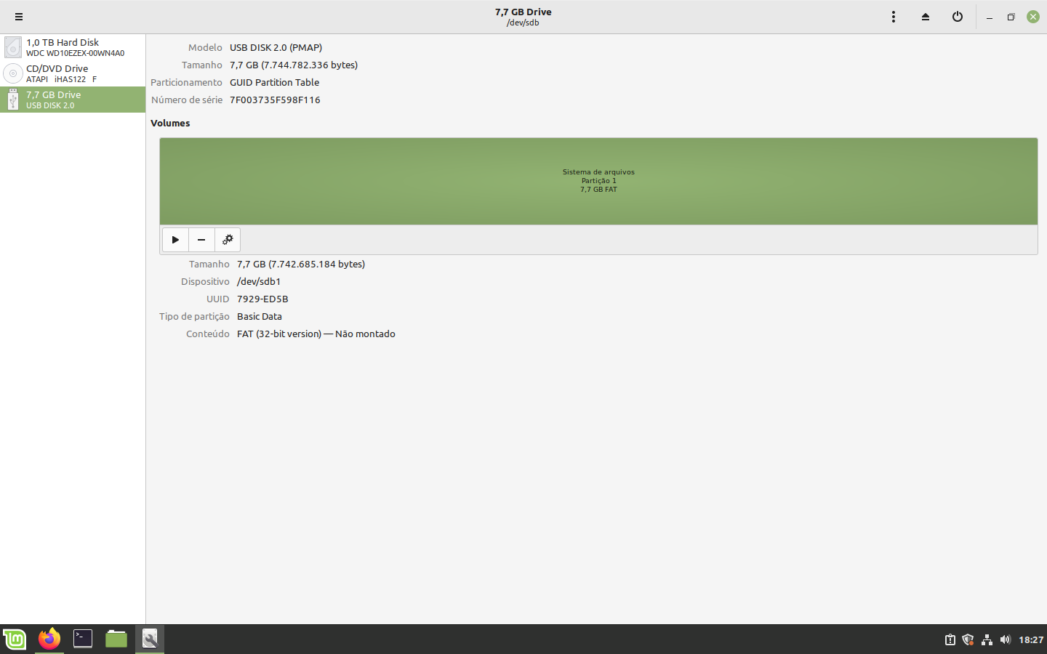Click the Disks app taskbar button
The width and height of the screenshot is (1047, 654).
(150, 639)
